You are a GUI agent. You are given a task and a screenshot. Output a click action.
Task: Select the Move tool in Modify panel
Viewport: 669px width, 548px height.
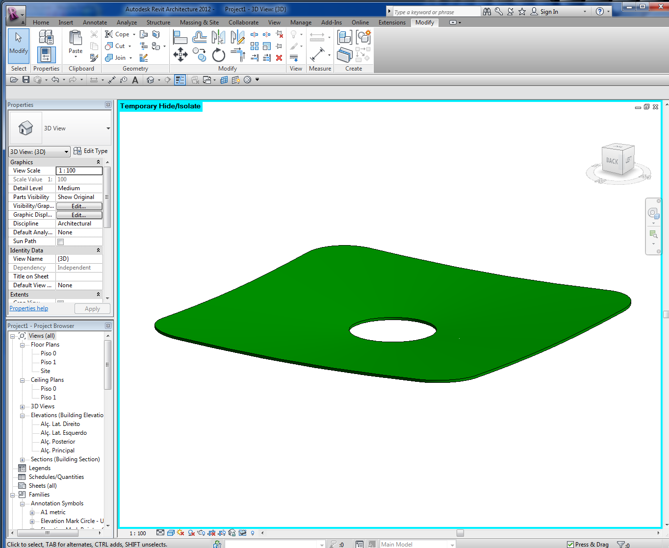click(x=180, y=54)
